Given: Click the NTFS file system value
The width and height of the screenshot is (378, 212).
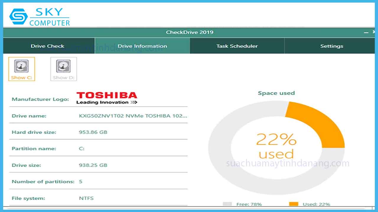Looking at the screenshot, I should 86,198.
